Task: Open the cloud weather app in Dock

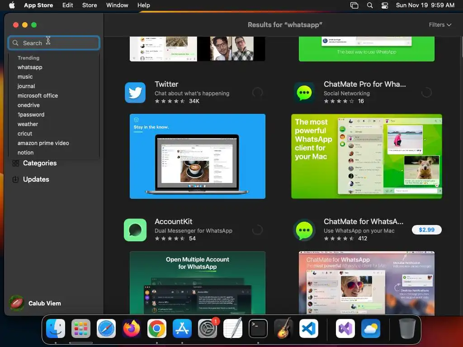Action: pos(371,328)
